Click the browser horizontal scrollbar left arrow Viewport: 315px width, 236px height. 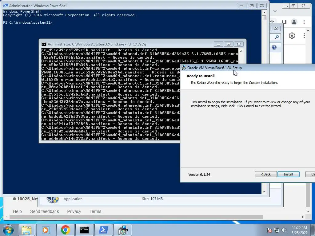click(7, 217)
